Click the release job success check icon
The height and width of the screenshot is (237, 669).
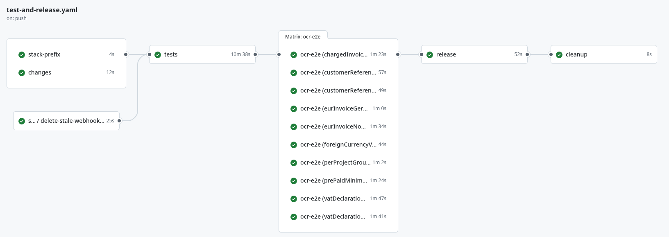click(430, 55)
